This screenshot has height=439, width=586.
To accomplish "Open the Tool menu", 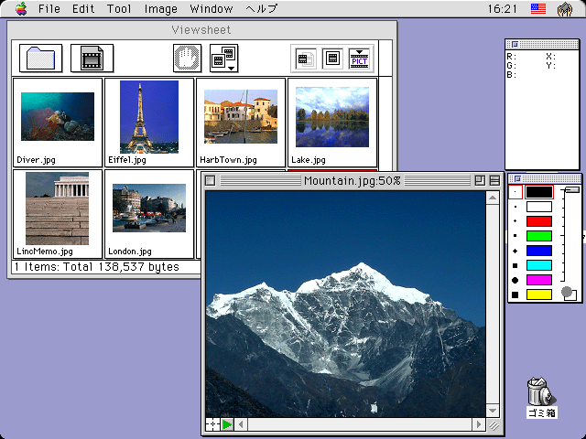I will click(x=119, y=9).
